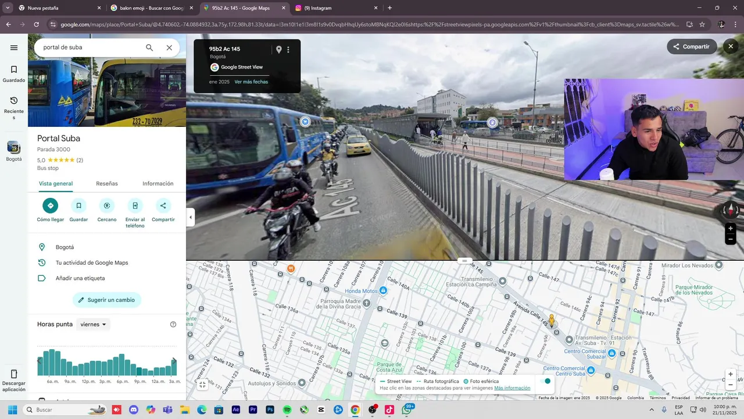Click the Cómo llegar directions button

pos(51,210)
